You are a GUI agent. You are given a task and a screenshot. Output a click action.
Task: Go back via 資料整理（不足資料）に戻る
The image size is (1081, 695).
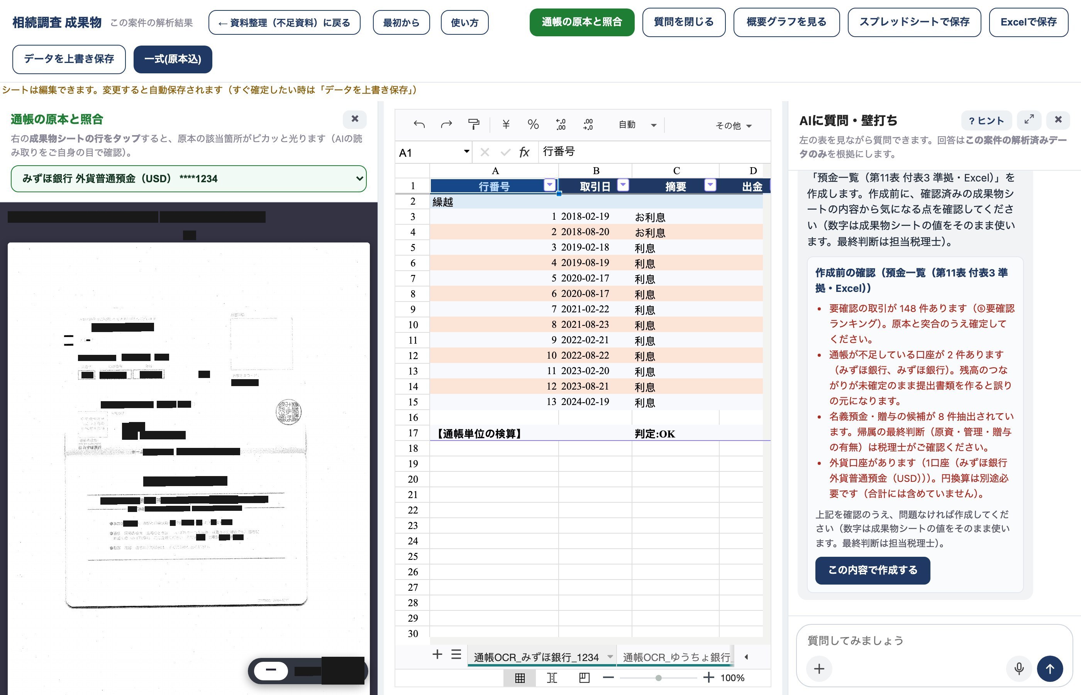[x=284, y=22]
